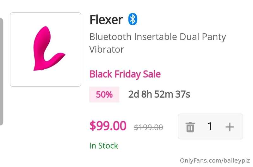Open the OnlyFans.com/baileyplz watermark link
The height and width of the screenshot is (167, 253).
click(x=215, y=161)
